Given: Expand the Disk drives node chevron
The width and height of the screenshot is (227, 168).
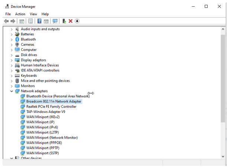Looking at the screenshot, I should coord(12,55).
